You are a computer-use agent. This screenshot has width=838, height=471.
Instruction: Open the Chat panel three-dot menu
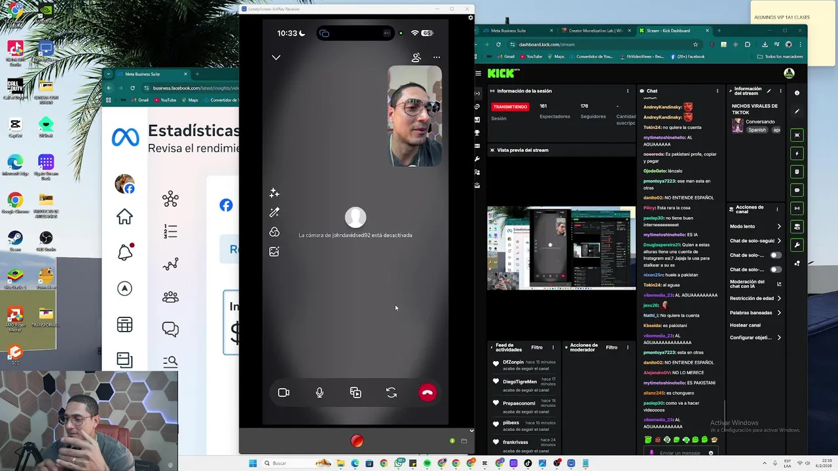(x=718, y=91)
